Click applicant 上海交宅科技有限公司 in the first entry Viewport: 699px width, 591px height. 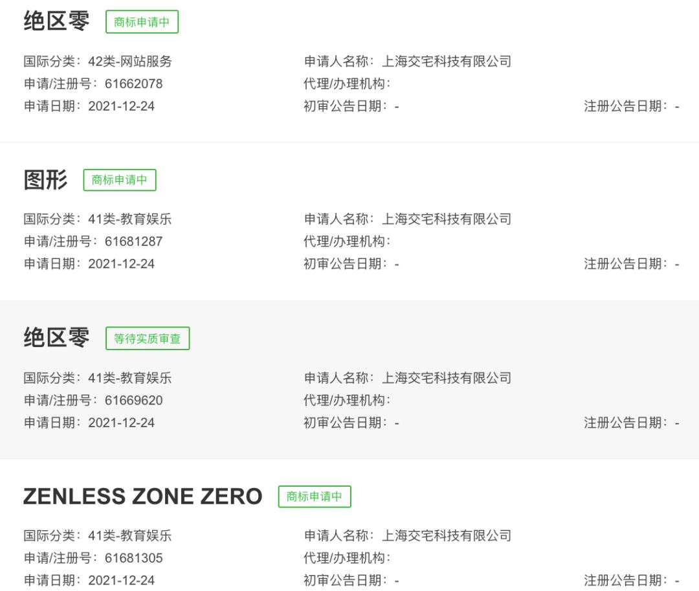[446, 61]
